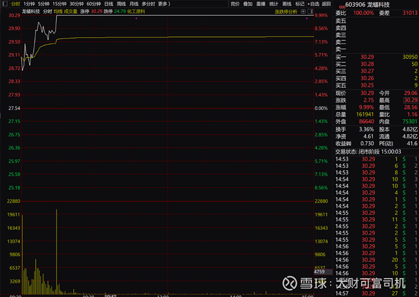Click the 化工原料 sector label
Image resolution: width=419 pixels, height=297 pixels.
[136, 12]
